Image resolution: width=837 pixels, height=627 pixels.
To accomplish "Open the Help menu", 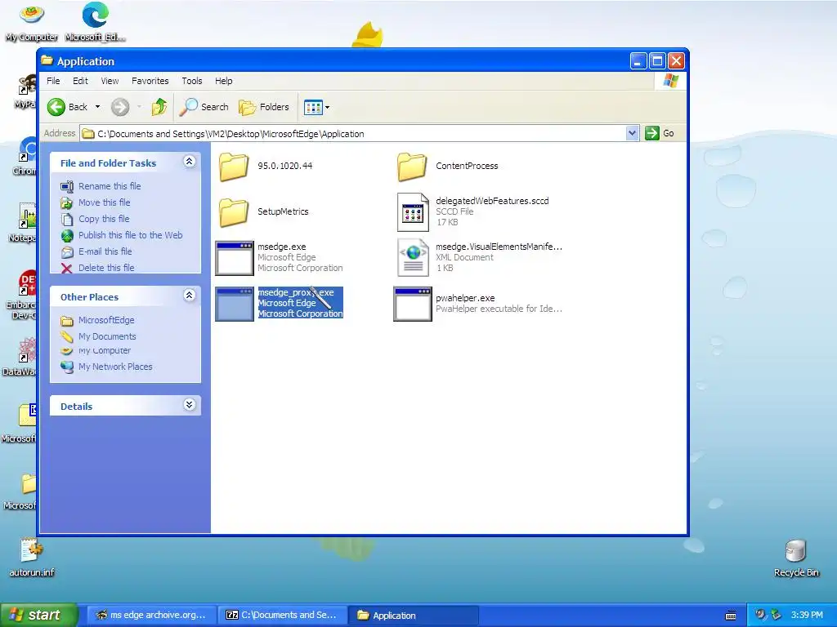I will pyautogui.click(x=224, y=81).
